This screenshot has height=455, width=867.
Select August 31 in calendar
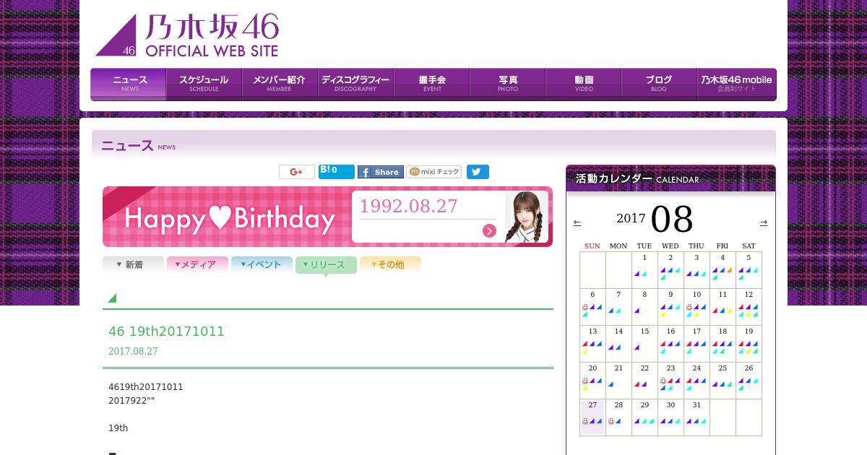696,417
